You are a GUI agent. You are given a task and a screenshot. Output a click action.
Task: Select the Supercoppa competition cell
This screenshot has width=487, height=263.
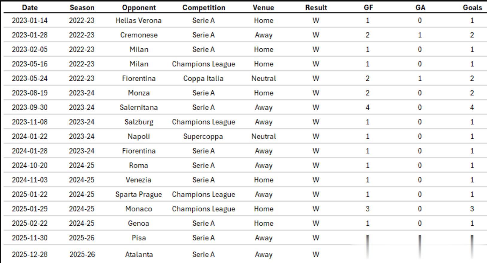pyautogui.click(x=203, y=137)
